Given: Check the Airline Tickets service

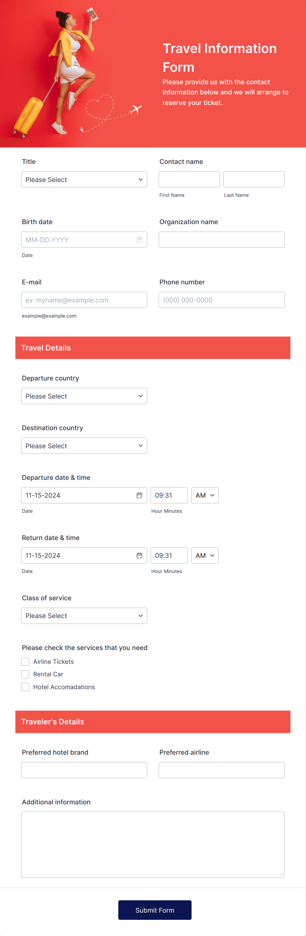Looking at the screenshot, I should (x=25, y=661).
